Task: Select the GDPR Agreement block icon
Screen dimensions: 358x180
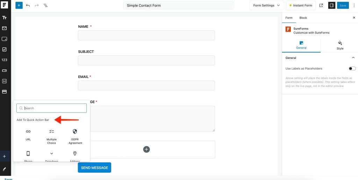Action: [x=75, y=131]
